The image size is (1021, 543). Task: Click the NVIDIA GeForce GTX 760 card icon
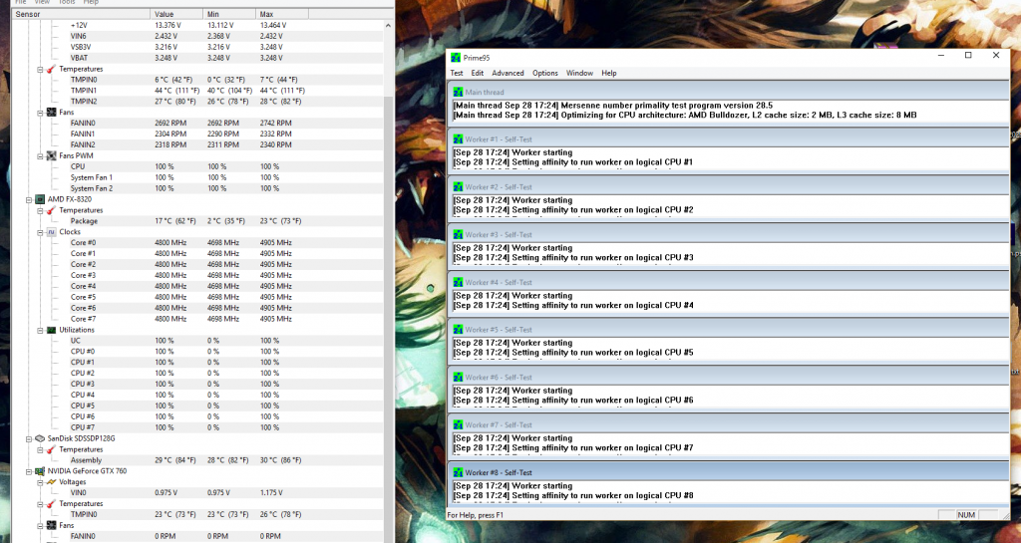(40, 471)
